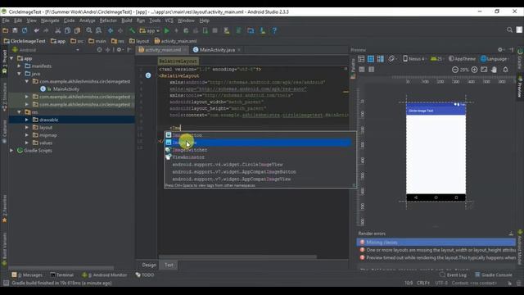Viewport: 524px width, 295px height.
Task: Click the Save All toolbar icon
Action: (15, 30)
